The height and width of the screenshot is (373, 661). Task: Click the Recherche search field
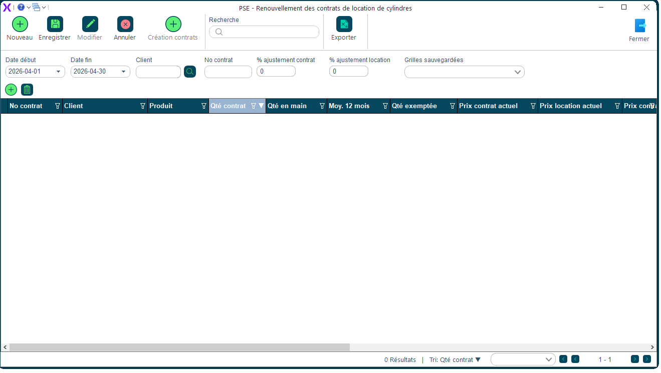pyautogui.click(x=264, y=32)
